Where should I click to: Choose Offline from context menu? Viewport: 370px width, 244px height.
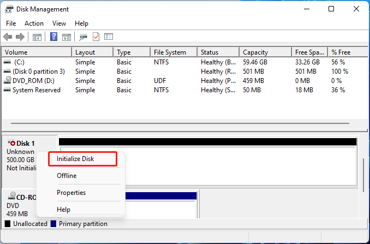point(81,176)
